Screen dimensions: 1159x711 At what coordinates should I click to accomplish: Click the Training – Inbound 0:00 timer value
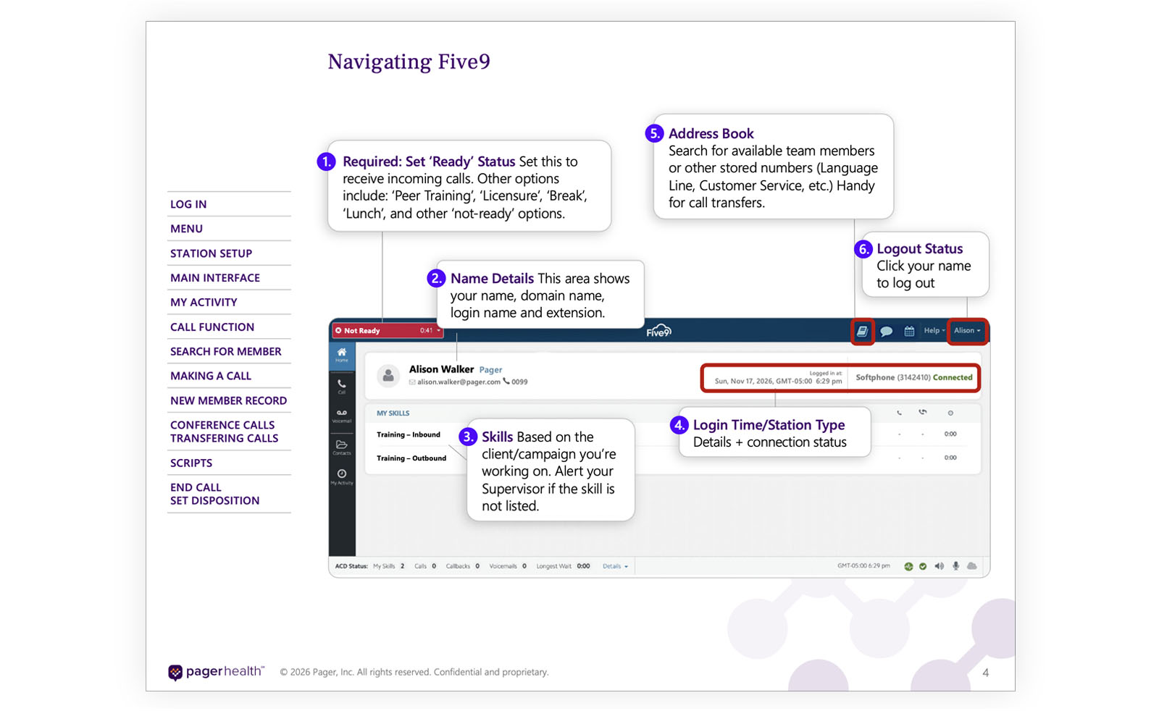click(950, 434)
